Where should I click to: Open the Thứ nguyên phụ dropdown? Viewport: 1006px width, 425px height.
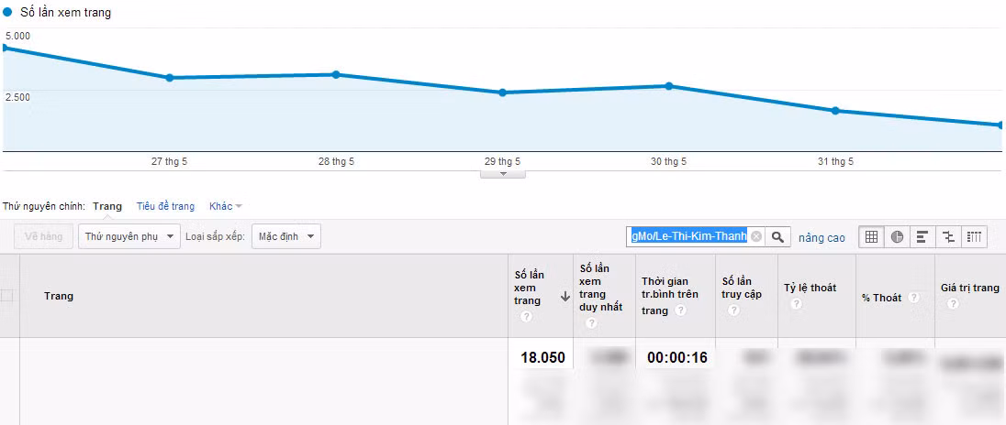pos(129,237)
